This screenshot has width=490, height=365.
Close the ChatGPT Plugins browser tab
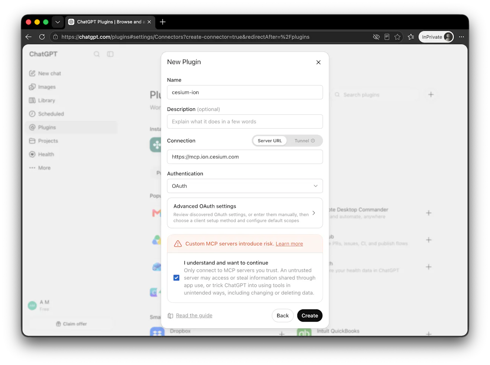[x=149, y=22]
